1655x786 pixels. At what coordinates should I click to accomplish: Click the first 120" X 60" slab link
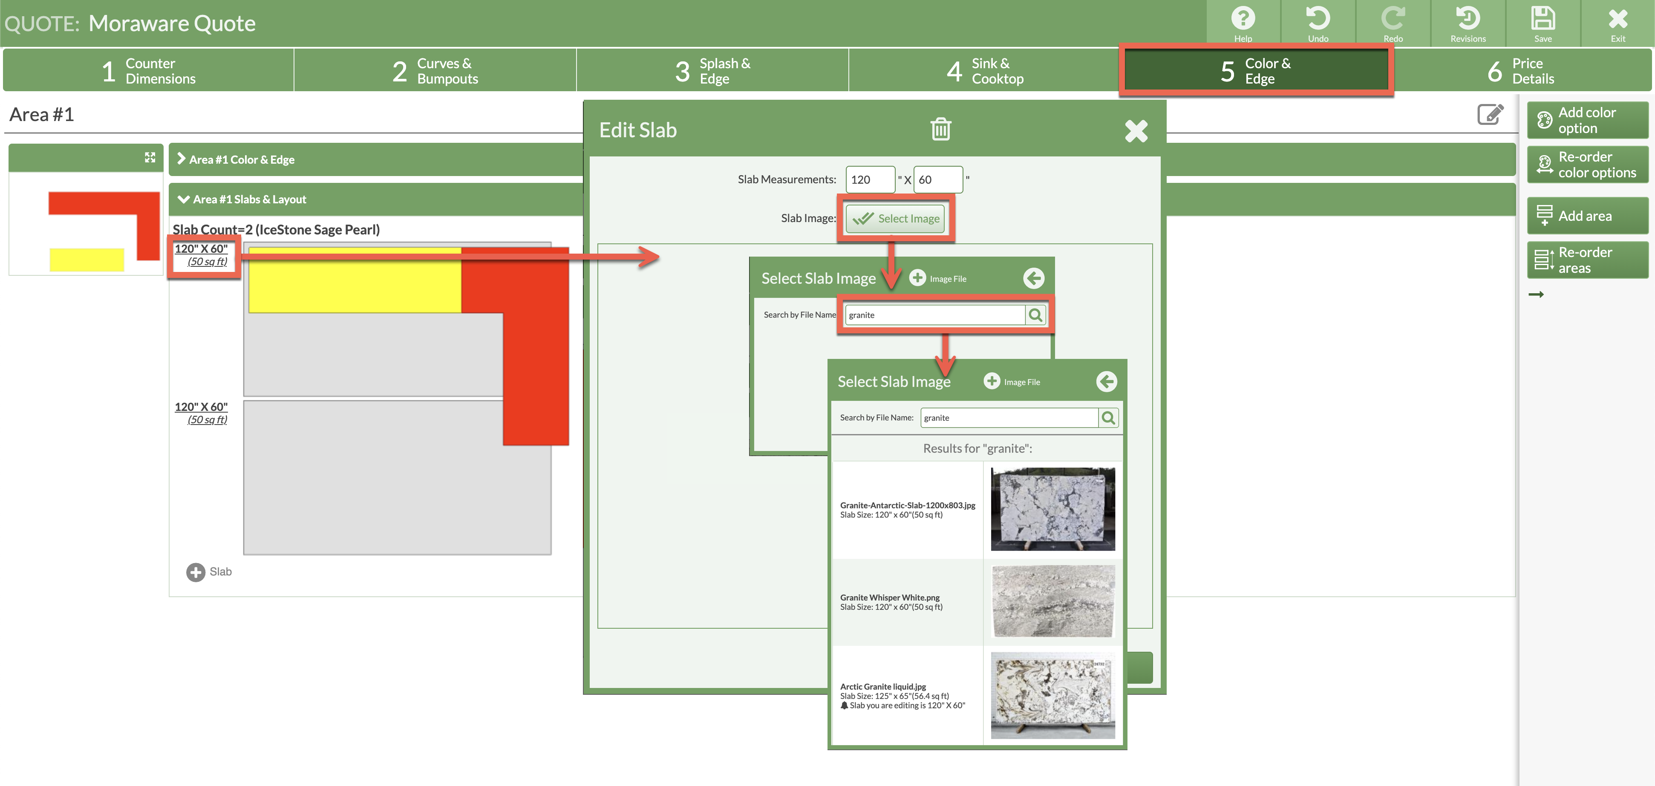(201, 249)
